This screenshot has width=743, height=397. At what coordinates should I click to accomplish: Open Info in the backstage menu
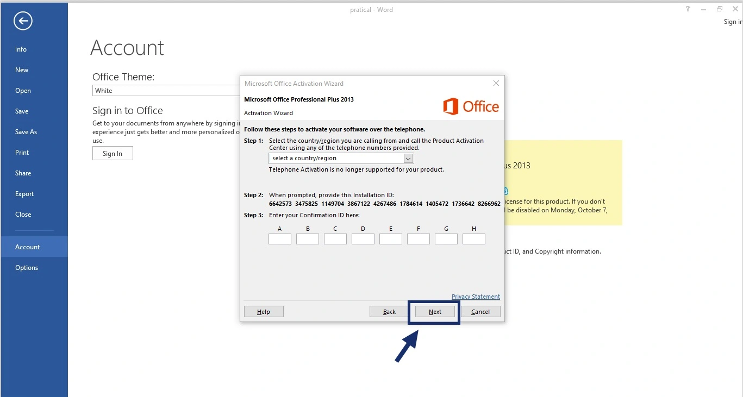pos(21,49)
